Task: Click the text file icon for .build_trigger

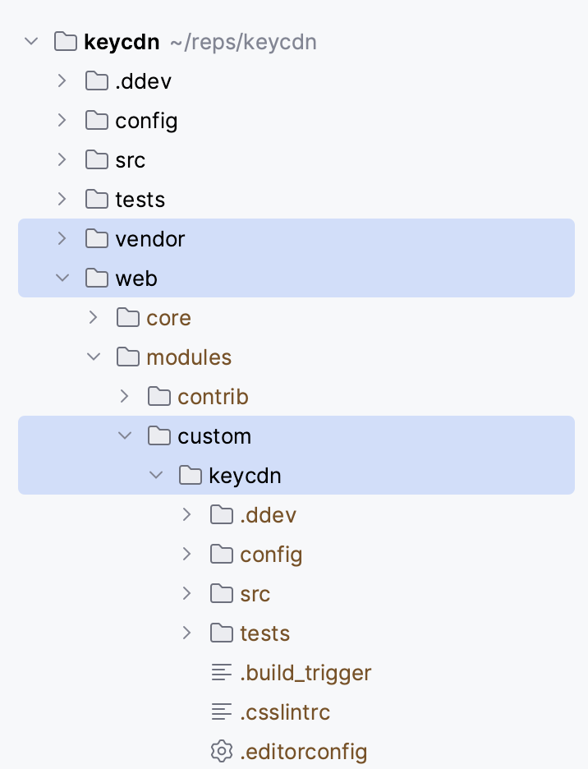Action: tap(222, 673)
